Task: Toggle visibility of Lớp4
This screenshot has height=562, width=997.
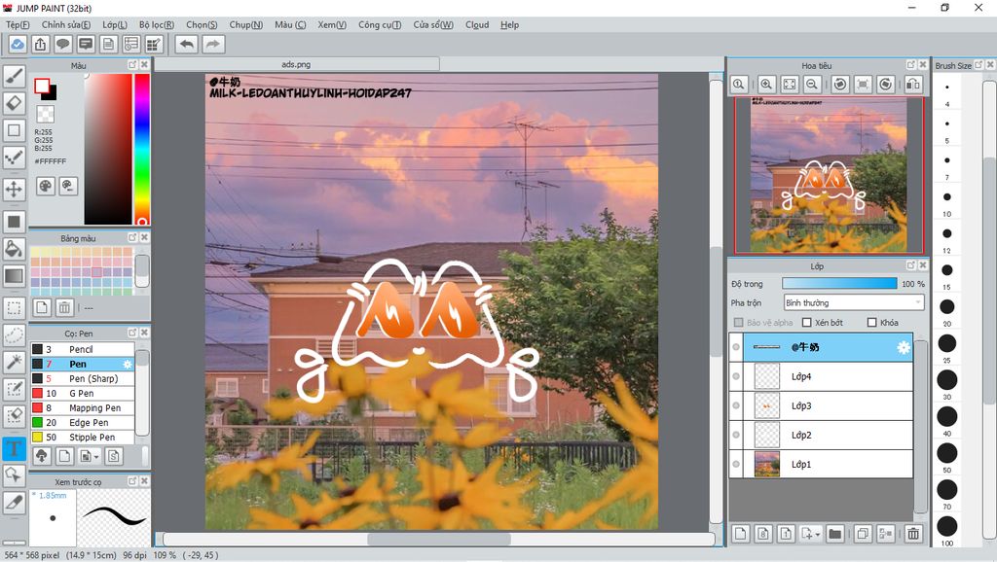Action: click(736, 376)
